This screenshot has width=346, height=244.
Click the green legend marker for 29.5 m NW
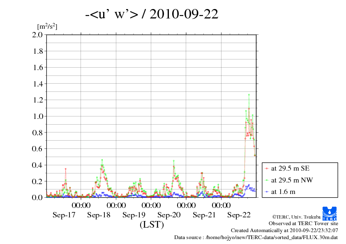pyautogui.click(x=267, y=180)
